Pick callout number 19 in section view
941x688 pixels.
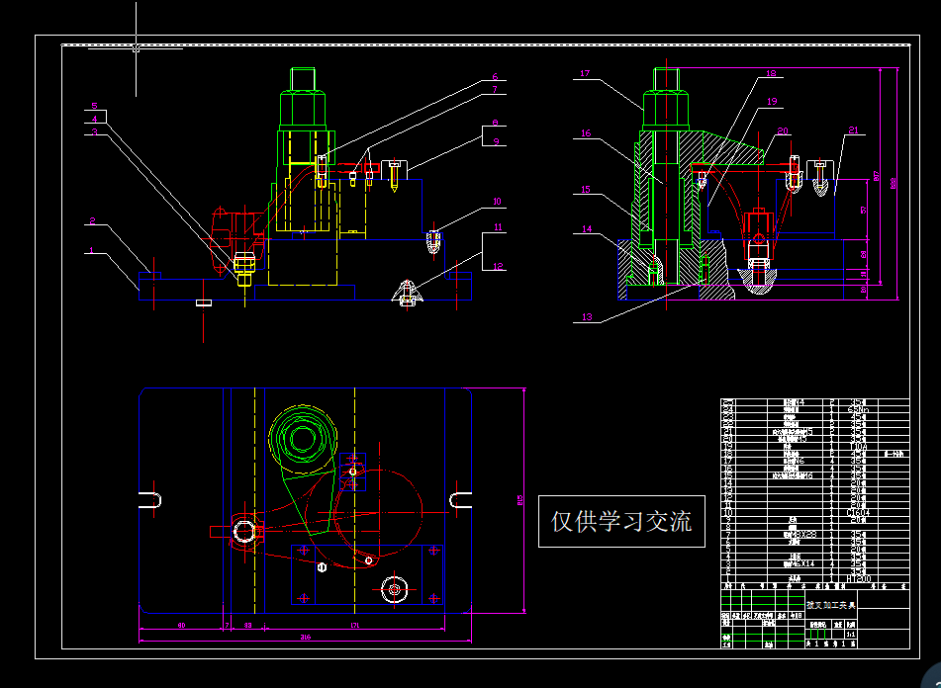[x=773, y=102]
